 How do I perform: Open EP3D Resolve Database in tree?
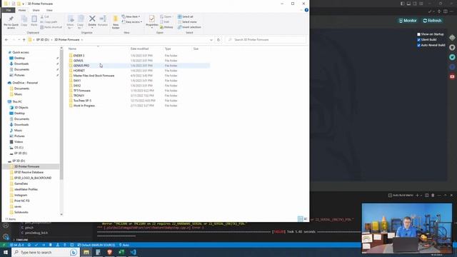(x=29, y=172)
